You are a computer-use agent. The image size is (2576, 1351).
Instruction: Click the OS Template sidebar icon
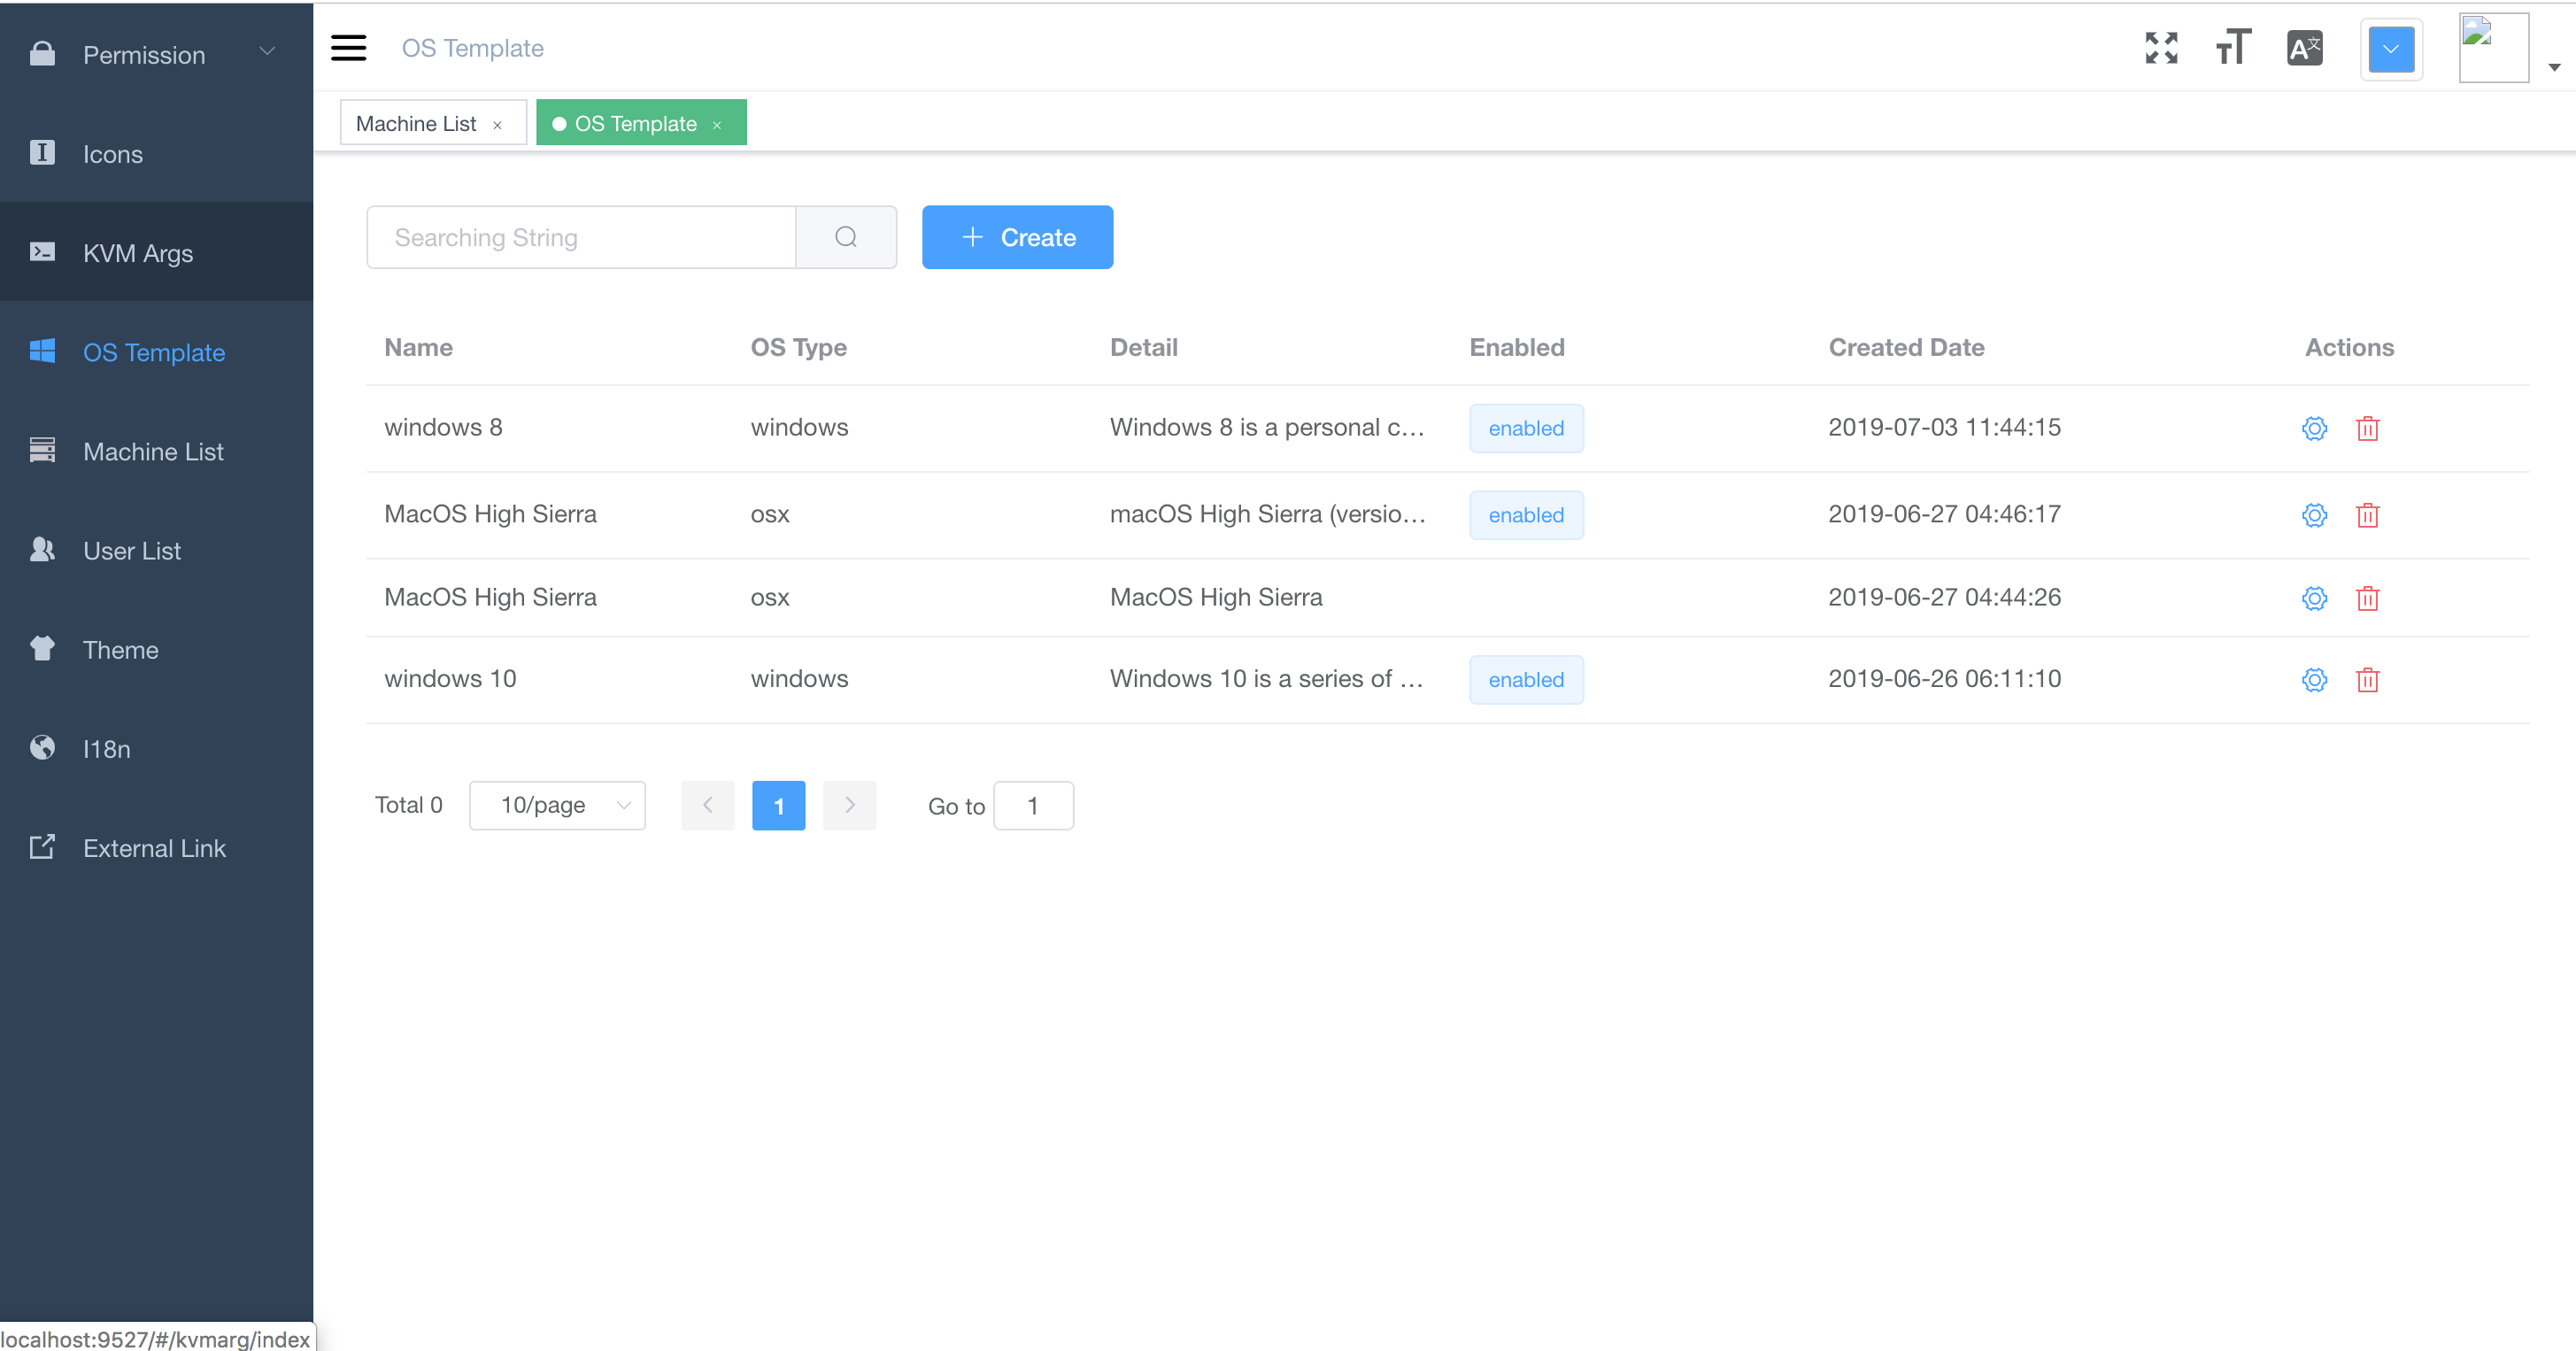tap(42, 352)
